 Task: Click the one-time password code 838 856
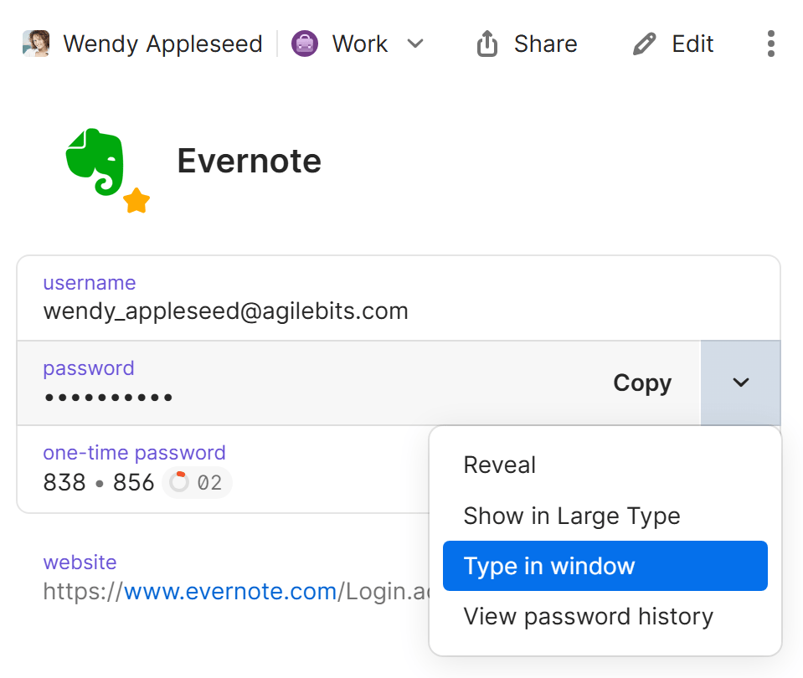coord(98,482)
